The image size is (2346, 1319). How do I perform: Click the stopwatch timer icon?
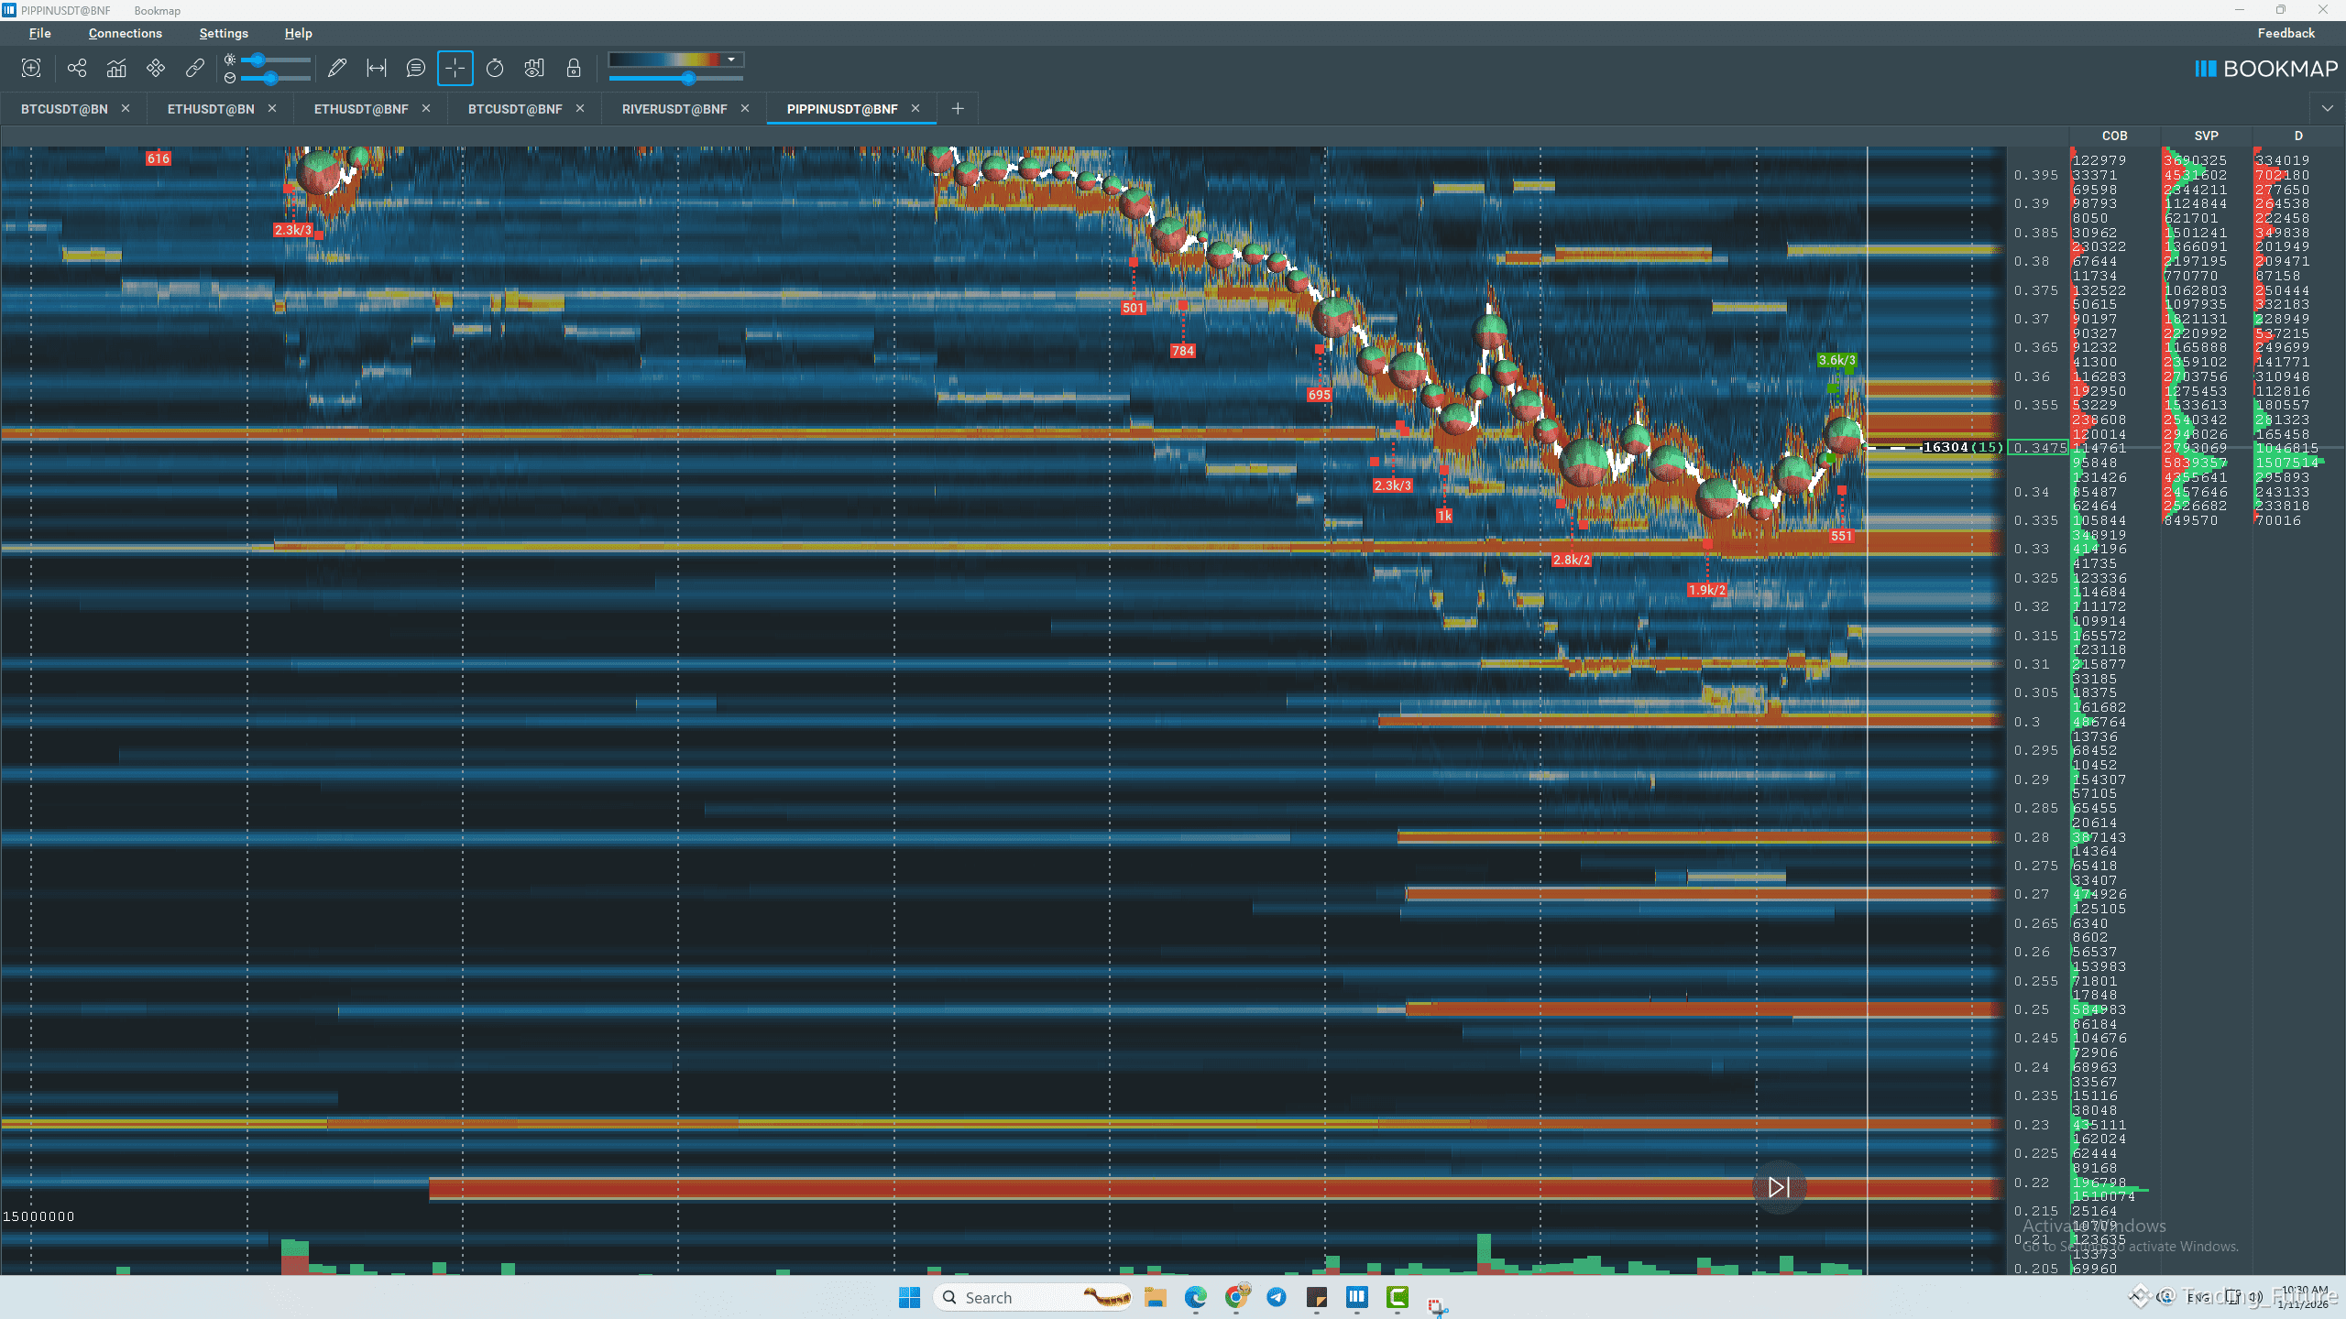tap(495, 69)
